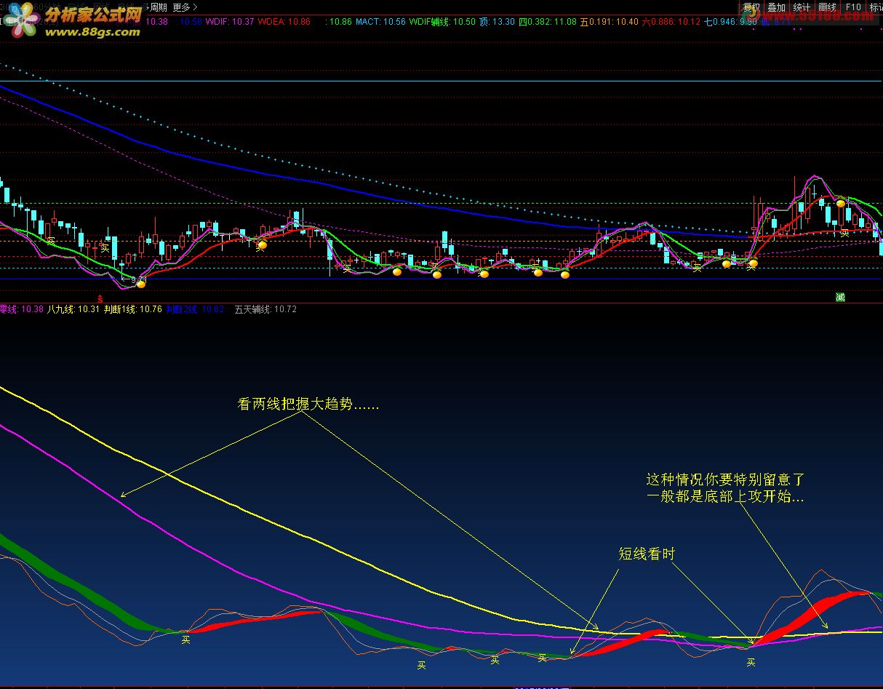Expand the 更多 period menu
883x689 pixels.
coord(185,7)
